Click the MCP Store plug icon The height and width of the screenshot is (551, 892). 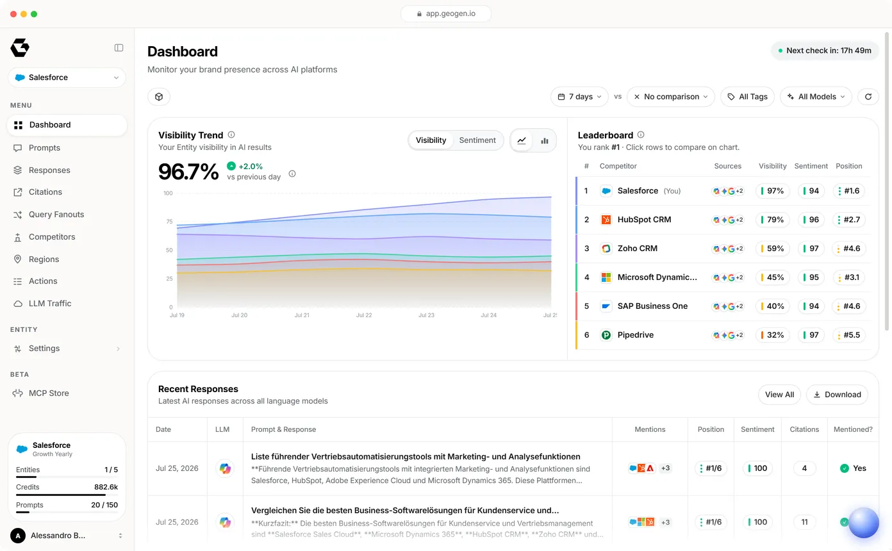pos(17,393)
